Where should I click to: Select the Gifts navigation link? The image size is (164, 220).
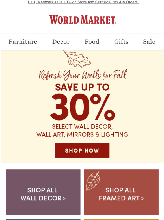click(x=121, y=42)
